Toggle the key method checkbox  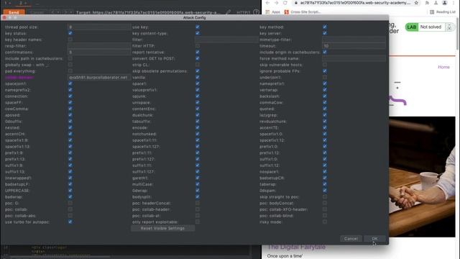pyautogui.click(x=325, y=27)
